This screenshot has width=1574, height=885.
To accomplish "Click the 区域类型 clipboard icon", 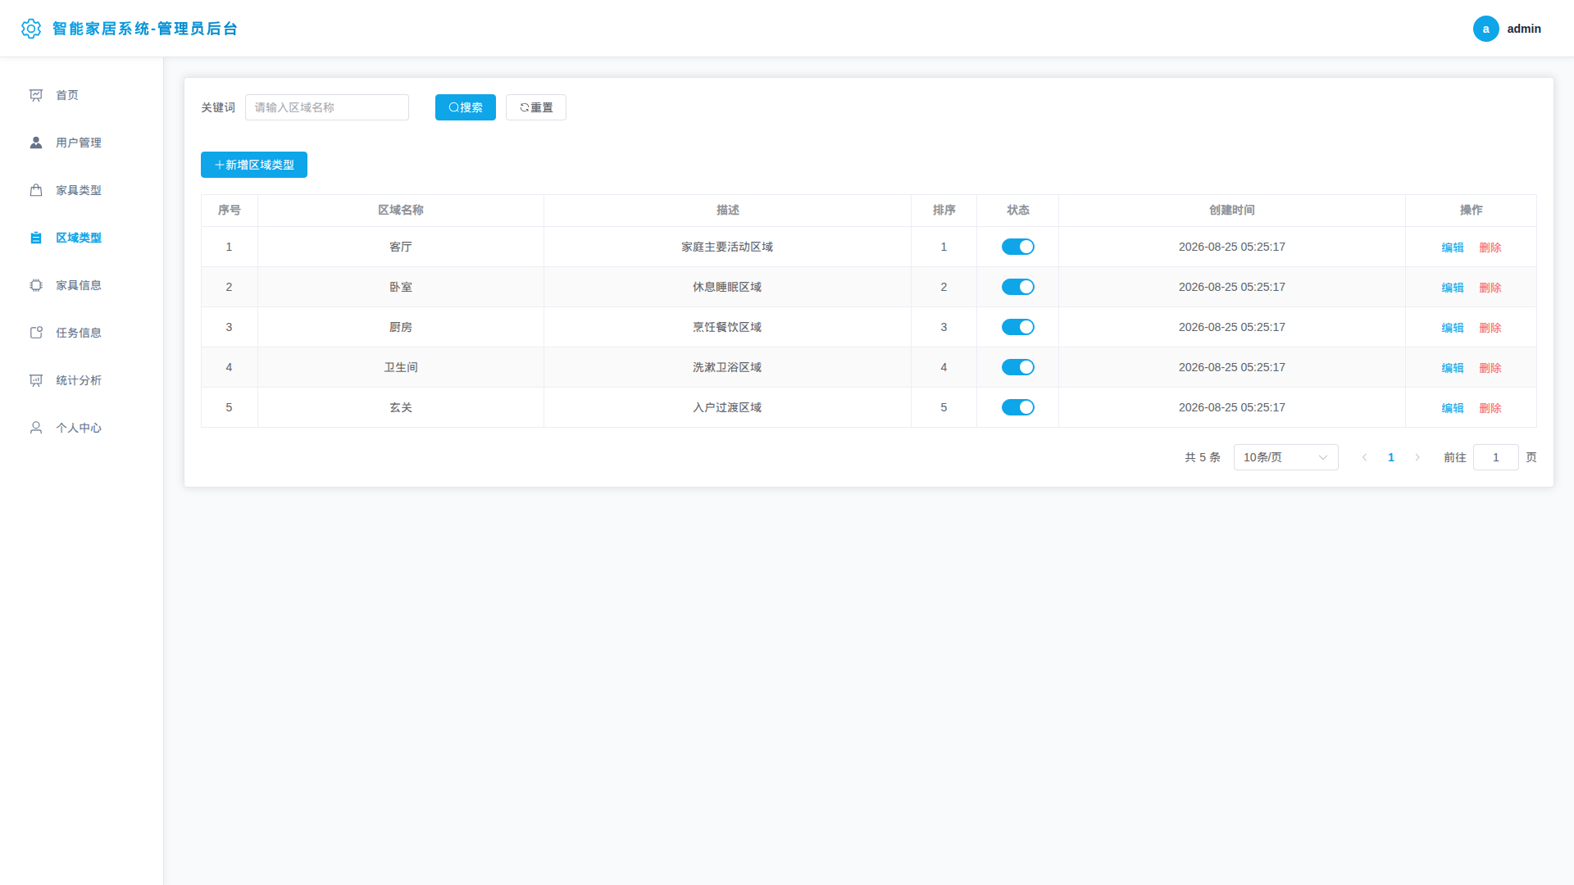I will point(36,238).
